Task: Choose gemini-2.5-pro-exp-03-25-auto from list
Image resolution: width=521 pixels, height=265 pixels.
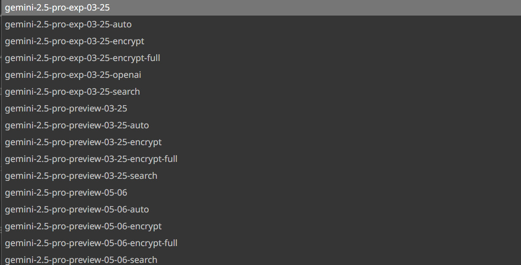Action: [68, 24]
